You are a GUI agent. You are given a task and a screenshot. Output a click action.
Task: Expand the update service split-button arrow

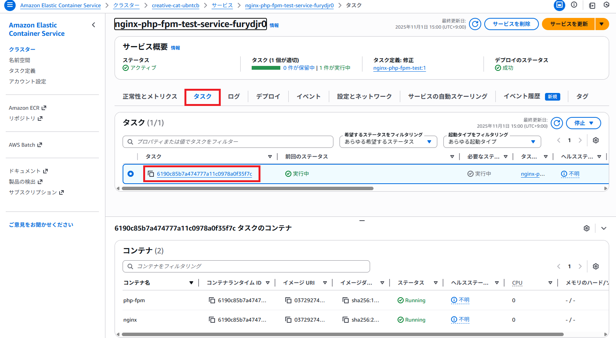[x=601, y=24]
